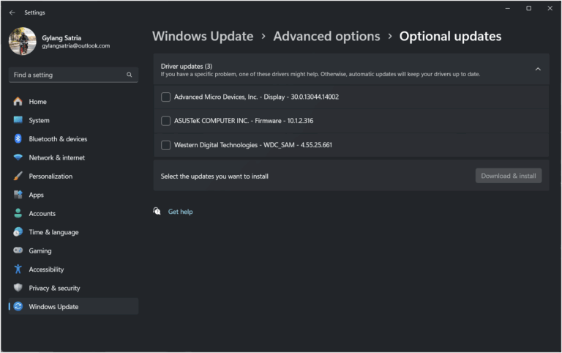The height and width of the screenshot is (353, 562).
Task: Open Home in the sidebar
Action: (73, 102)
